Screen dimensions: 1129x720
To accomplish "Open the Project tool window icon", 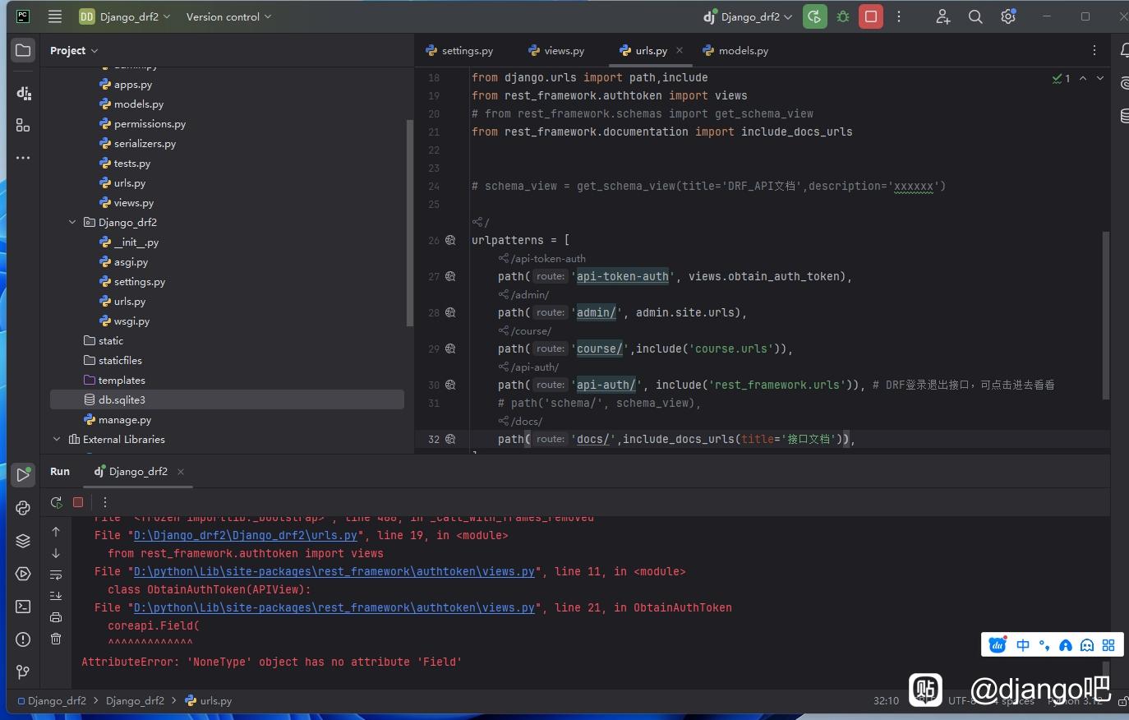I will tap(23, 50).
